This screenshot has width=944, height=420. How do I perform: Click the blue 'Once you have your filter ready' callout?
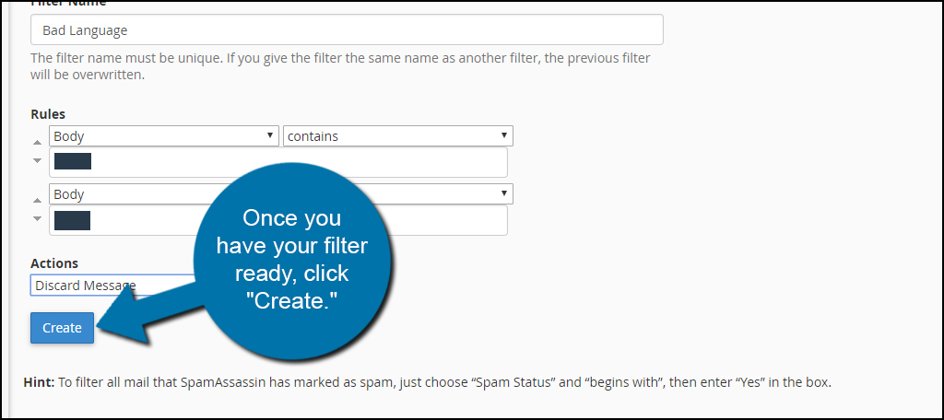[293, 260]
